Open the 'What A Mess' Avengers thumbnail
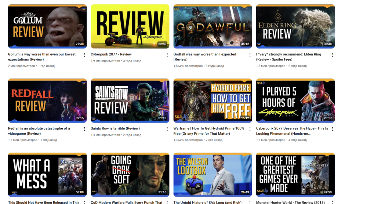The image size is (367, 204). [47, 175]
